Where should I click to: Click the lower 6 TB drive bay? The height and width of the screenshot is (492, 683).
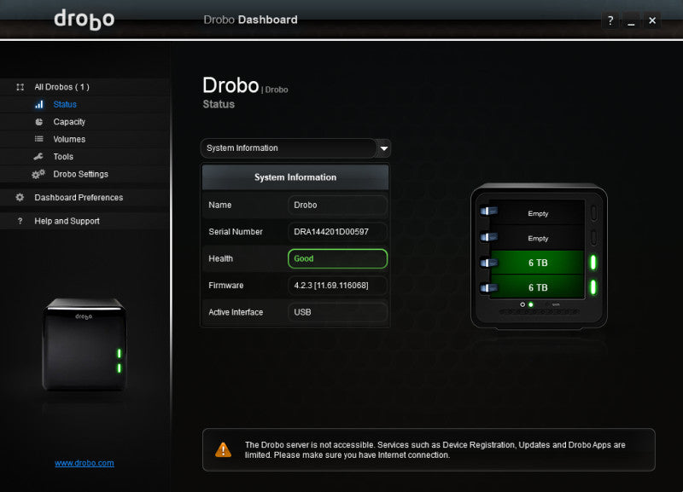click(x=538, y=287)
